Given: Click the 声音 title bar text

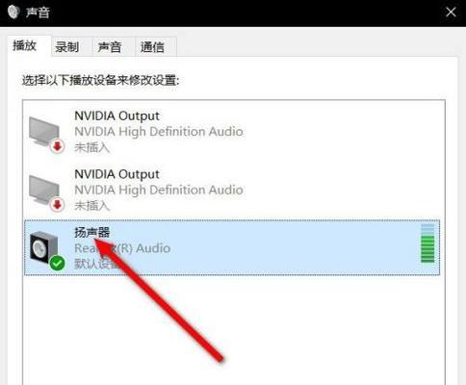Looking at the screenshot, I should pos(38,13).
